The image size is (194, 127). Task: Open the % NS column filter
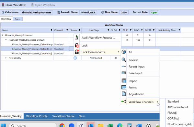point(142,30)
